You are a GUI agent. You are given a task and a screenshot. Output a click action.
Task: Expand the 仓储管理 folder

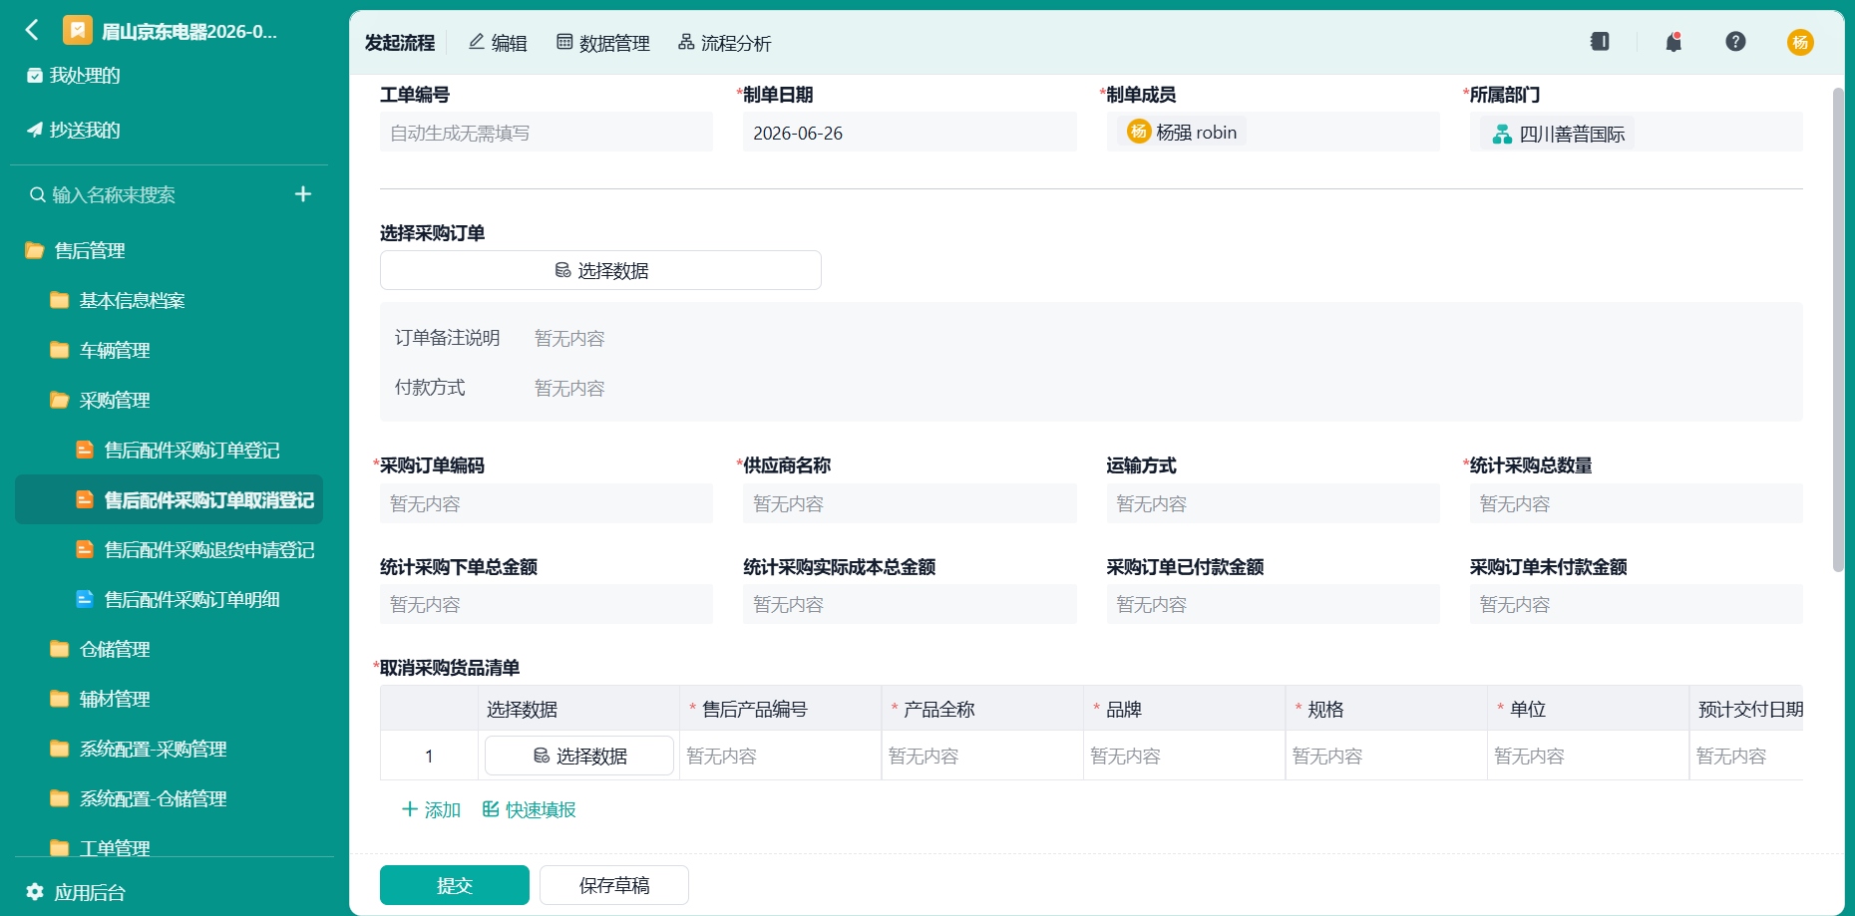pos(60,649)
